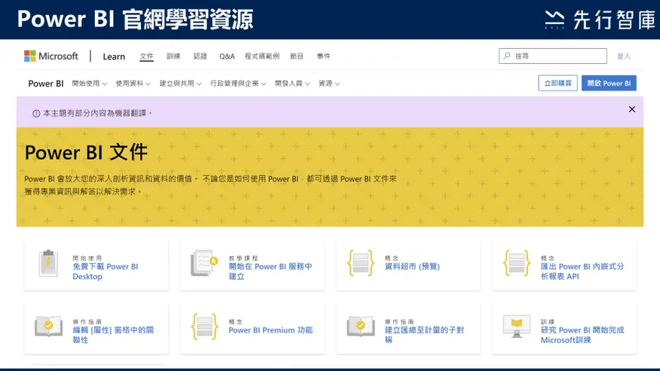Expand the 開始使用 dropdown menu

(x=89, y=84)
